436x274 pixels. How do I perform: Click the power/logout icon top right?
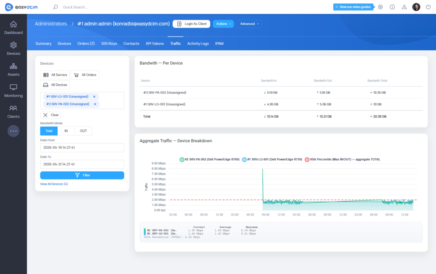428,7
